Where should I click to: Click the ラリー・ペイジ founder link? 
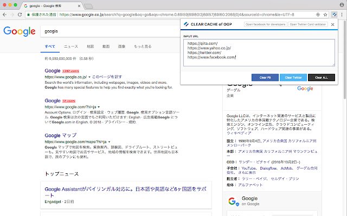tap(254, 179)
